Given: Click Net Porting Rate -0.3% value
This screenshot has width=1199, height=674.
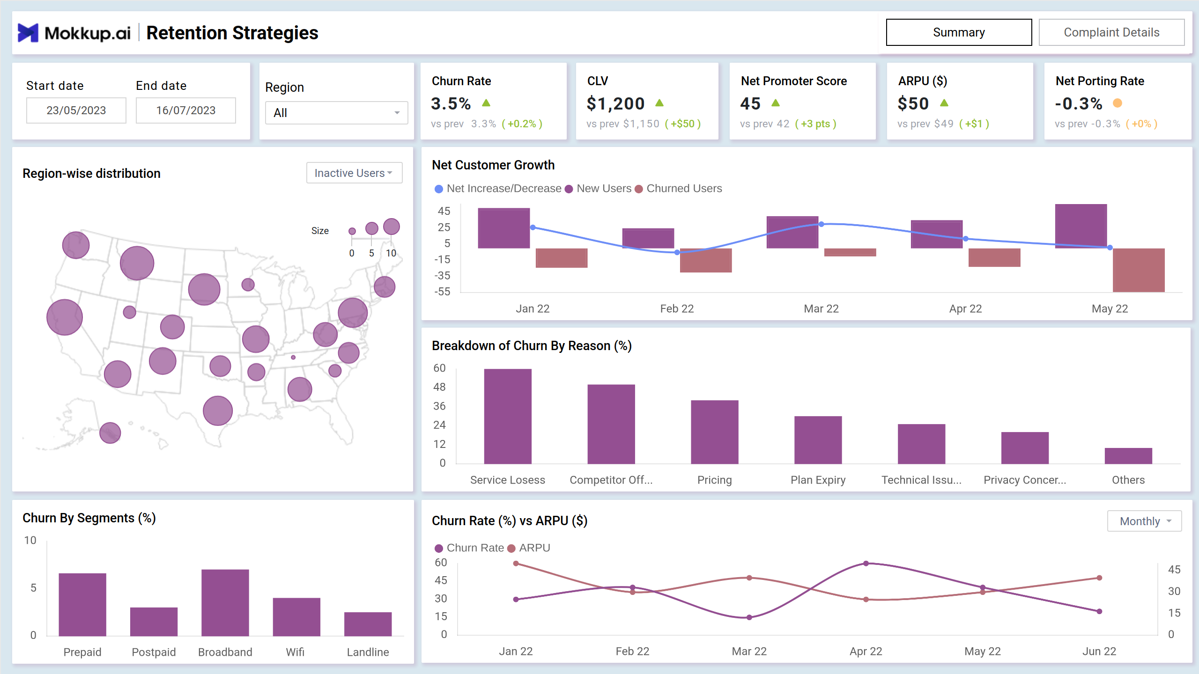Looking at the screenshot, I should pos(1079,103).
